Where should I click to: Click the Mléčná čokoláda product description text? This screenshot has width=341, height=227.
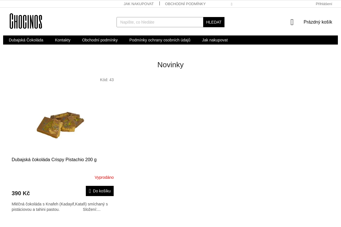[x=60, y=207]
